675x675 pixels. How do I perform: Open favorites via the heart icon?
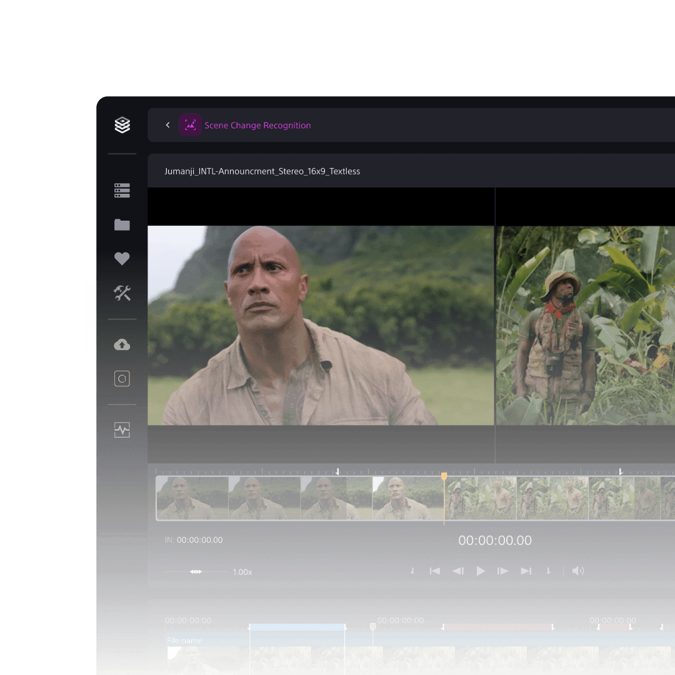tap(122, 258)
